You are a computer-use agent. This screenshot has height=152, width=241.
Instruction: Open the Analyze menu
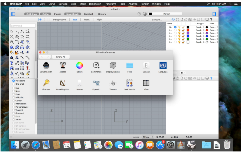pyautogui.click(x=133, y=4)
